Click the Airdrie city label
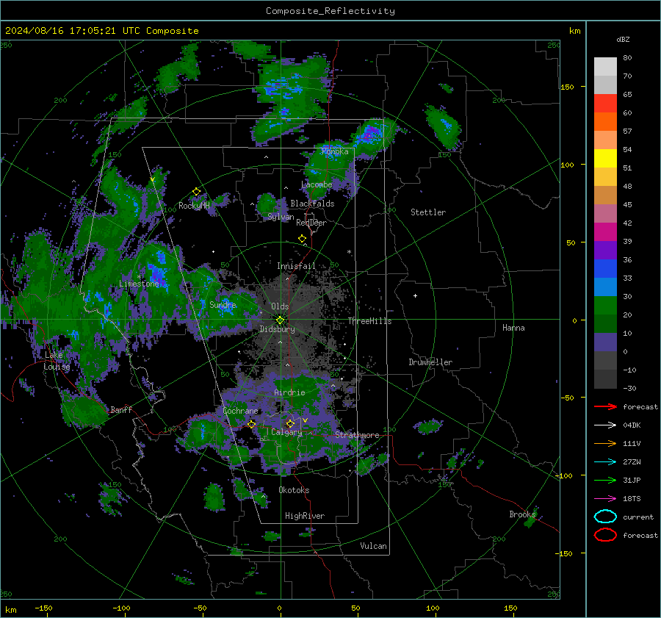 click(x=289, y=392)
